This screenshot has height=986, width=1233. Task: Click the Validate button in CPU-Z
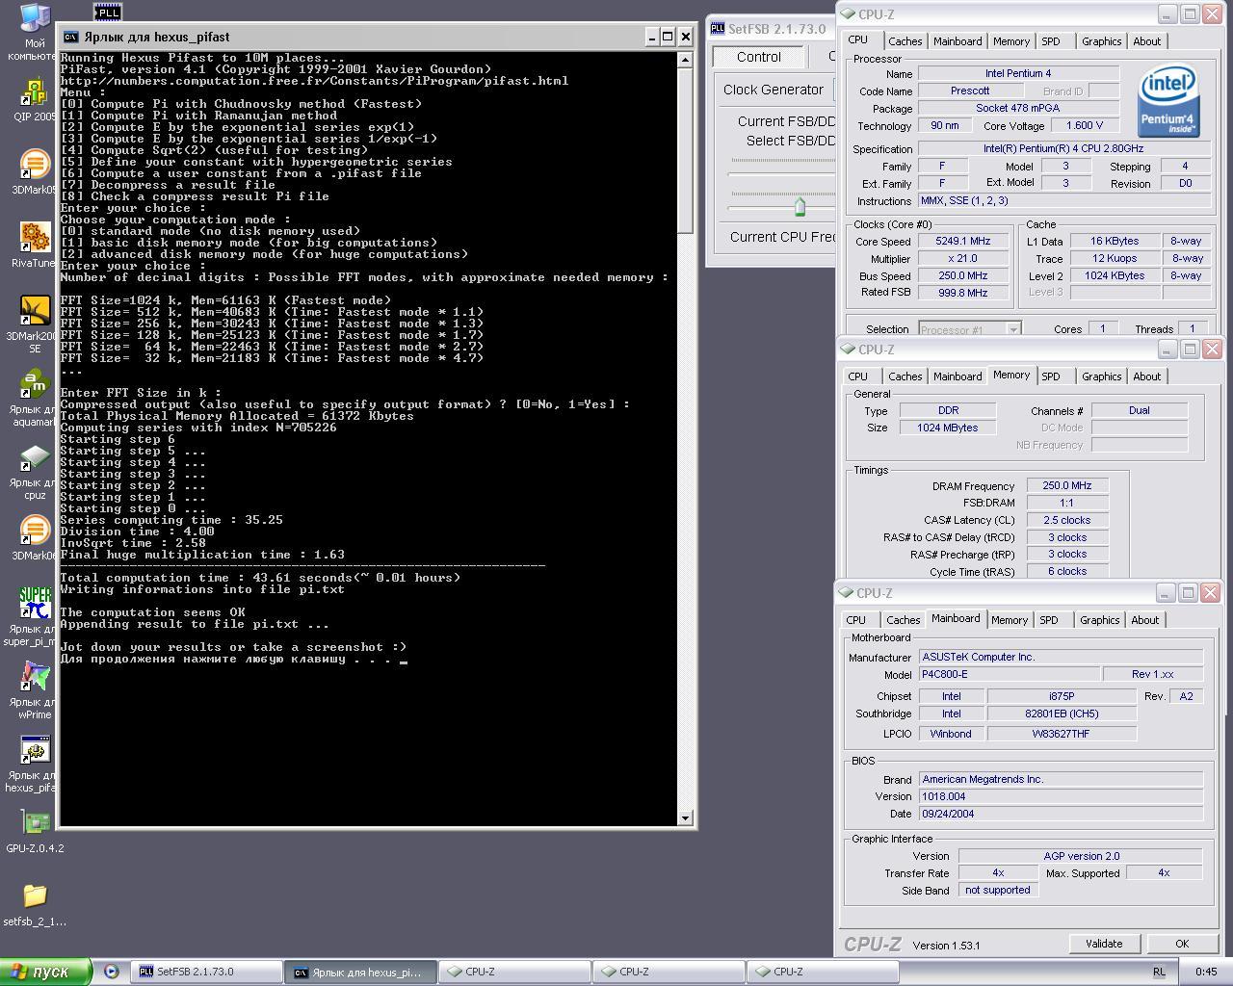pos(1104,944)
